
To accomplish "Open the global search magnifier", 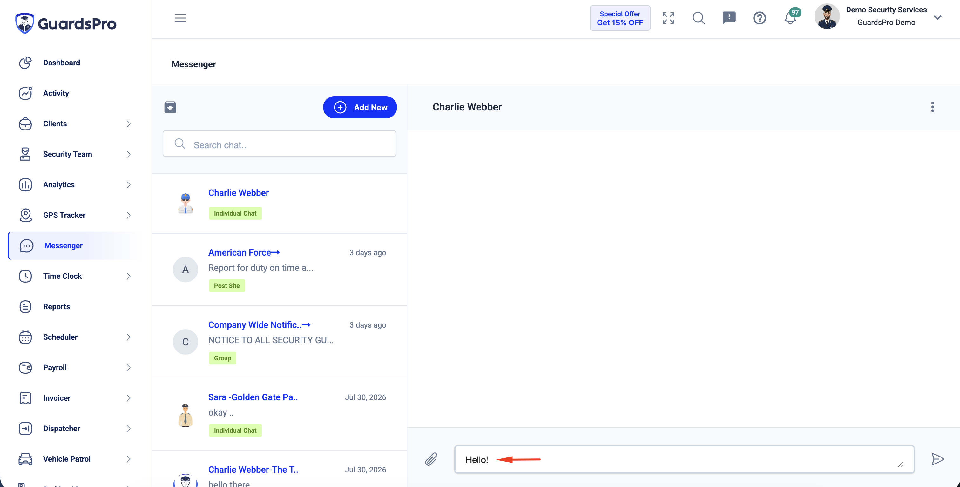I will (x=699, y=18).
